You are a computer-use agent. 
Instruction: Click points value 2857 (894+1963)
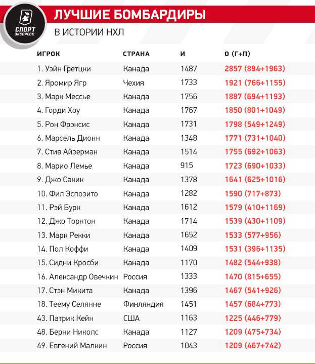point(255,69)
